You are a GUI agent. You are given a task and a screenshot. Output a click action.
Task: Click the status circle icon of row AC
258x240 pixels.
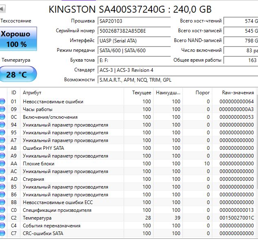[2, 171]
